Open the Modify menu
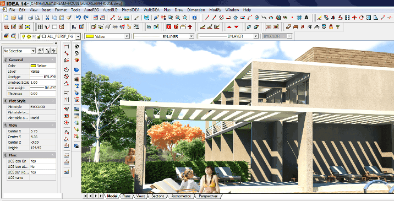 point(215,10)
